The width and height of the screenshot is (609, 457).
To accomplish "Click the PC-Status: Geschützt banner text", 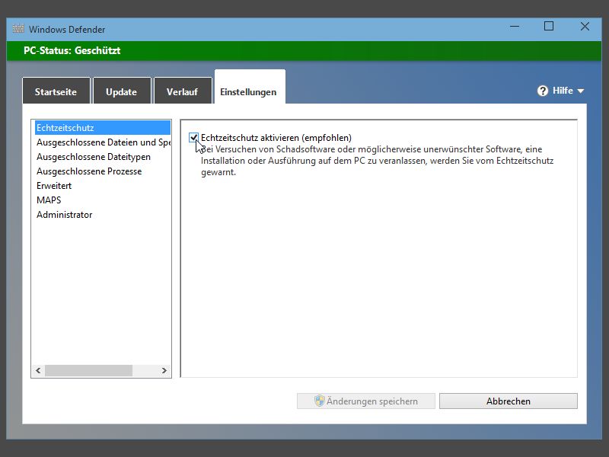I will (72, 50).
